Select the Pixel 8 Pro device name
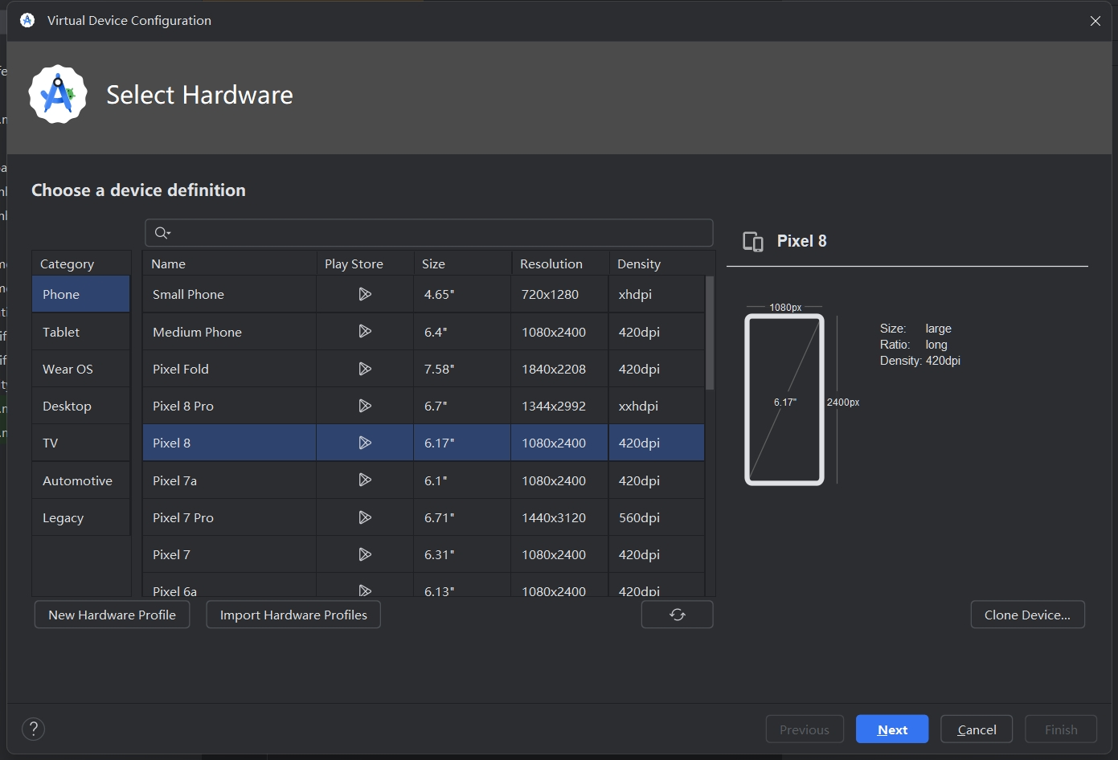The width and height of the screenshot is (1118, 760). tap(183, 406)
